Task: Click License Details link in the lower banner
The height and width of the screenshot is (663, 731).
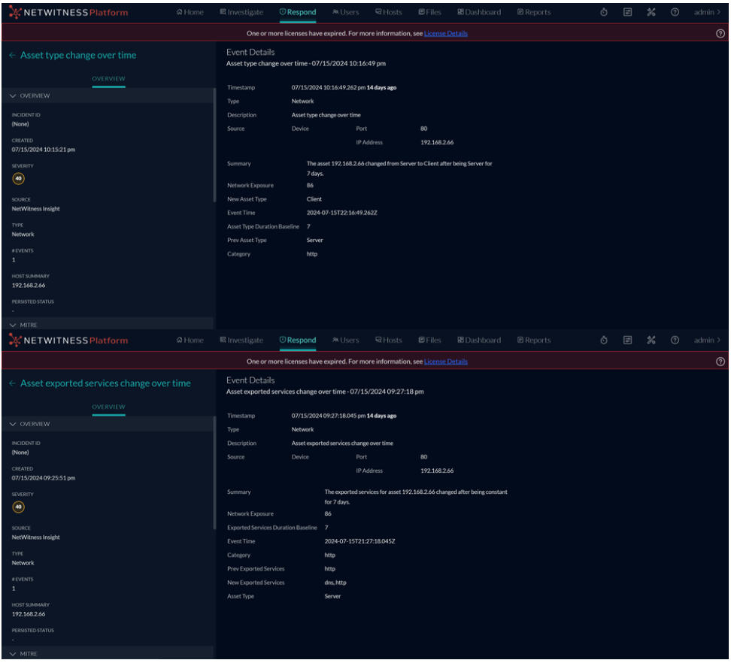Action: (446, 362)
